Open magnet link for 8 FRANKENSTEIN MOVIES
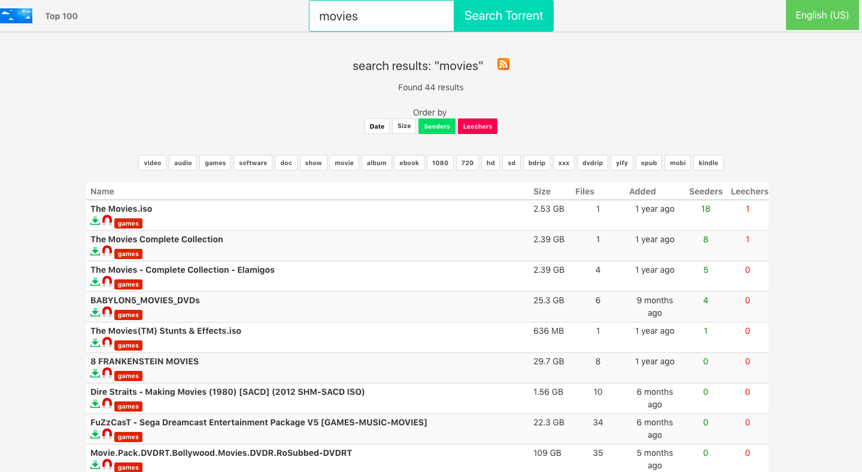862x472 pixels. 107,373
